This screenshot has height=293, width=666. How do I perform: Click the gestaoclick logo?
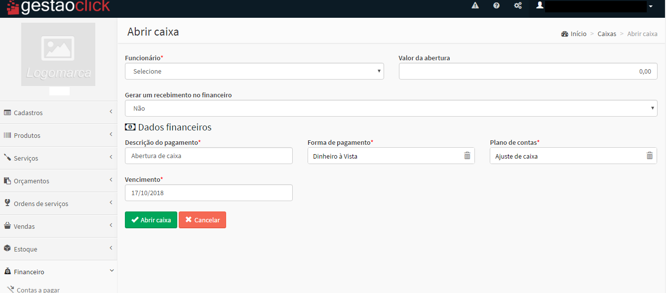click(x=58, y=6)
